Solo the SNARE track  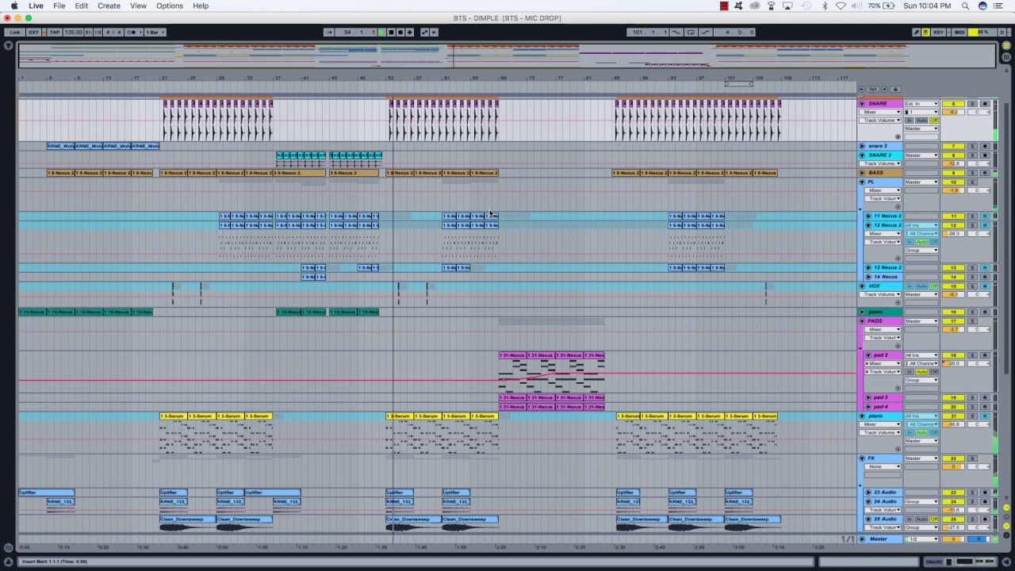coord(972,104)
